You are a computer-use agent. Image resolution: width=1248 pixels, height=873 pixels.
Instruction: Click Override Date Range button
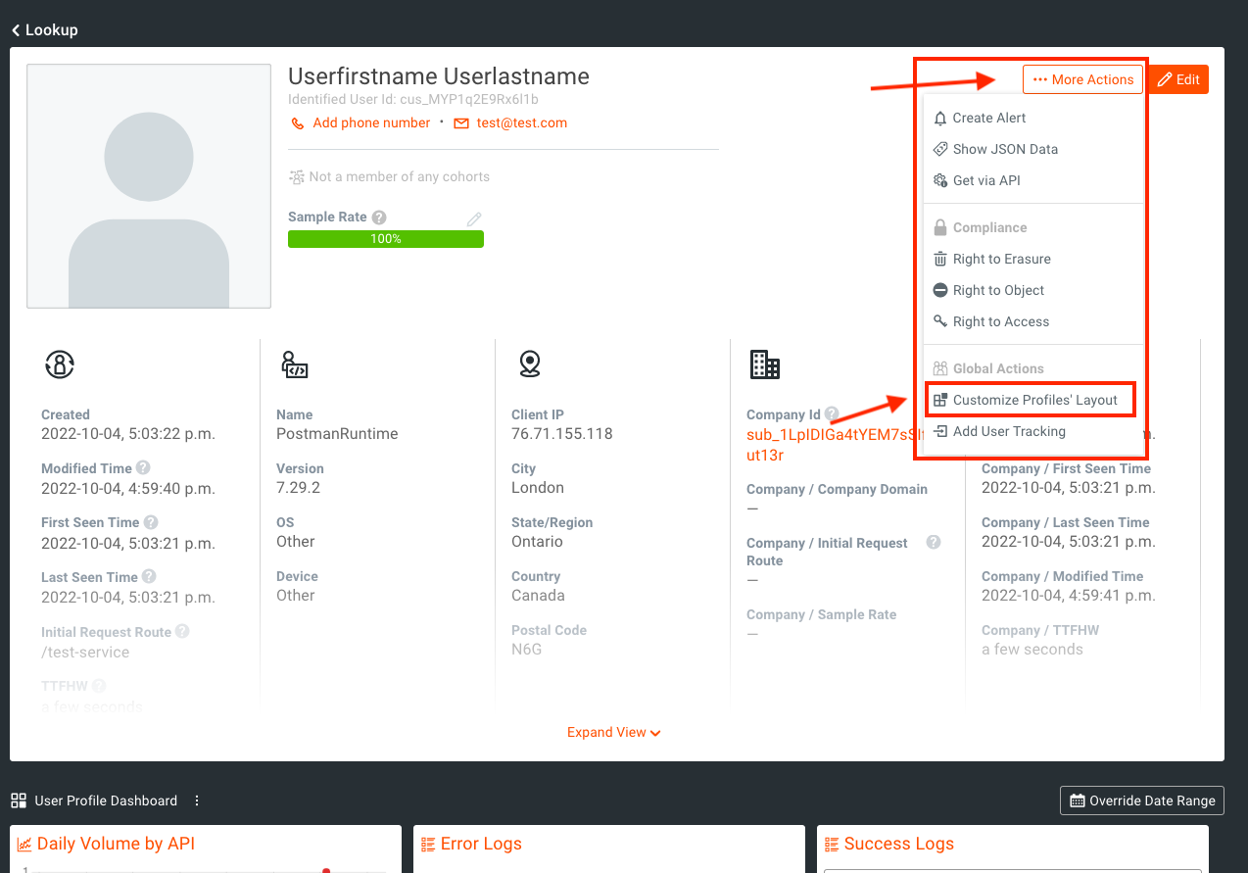1142,800
